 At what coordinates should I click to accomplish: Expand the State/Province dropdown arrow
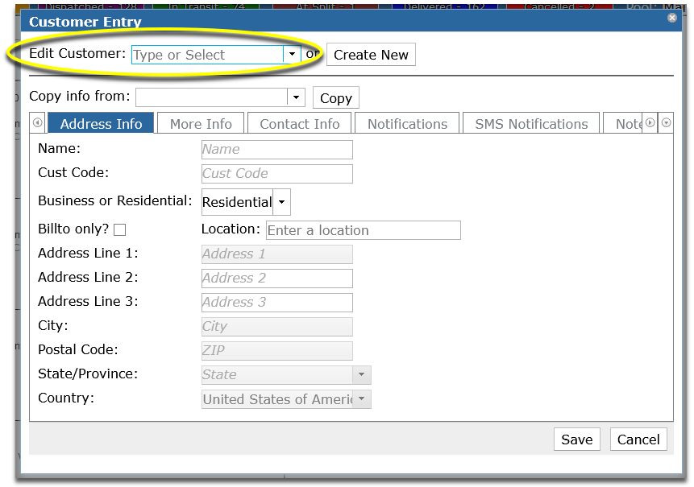[362, 375]
